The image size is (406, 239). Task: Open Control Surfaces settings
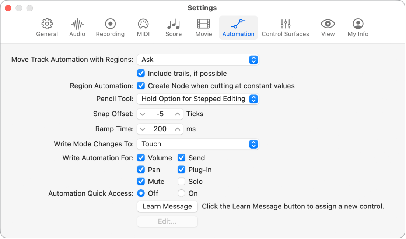coord(286,27)
